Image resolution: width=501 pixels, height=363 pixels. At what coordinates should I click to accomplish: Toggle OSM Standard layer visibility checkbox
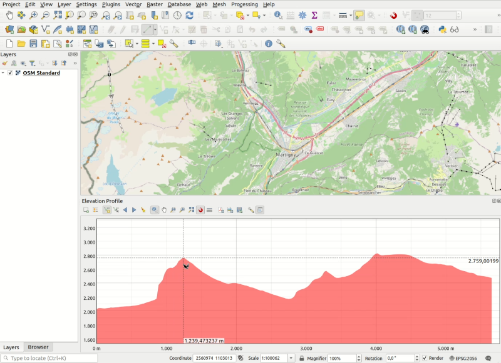pos(11,73)
